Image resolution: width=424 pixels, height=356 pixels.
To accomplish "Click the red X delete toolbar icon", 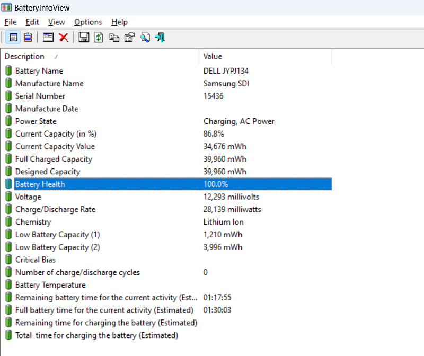I will [x=64, y=37].
